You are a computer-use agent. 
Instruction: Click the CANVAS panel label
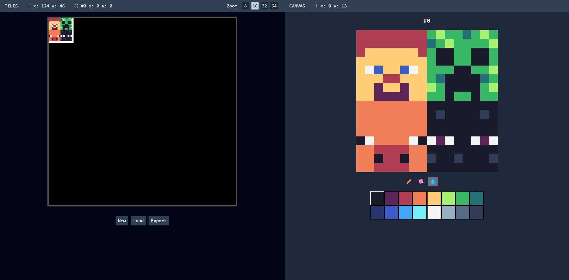pos(297,6)
